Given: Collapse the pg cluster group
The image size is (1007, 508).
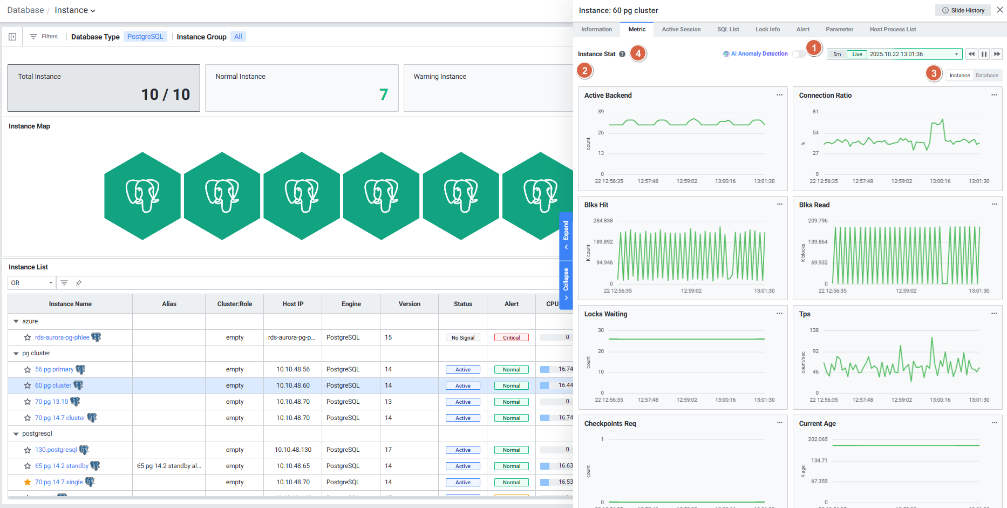Looking at the screenshot, I should (x=16, y=354).
